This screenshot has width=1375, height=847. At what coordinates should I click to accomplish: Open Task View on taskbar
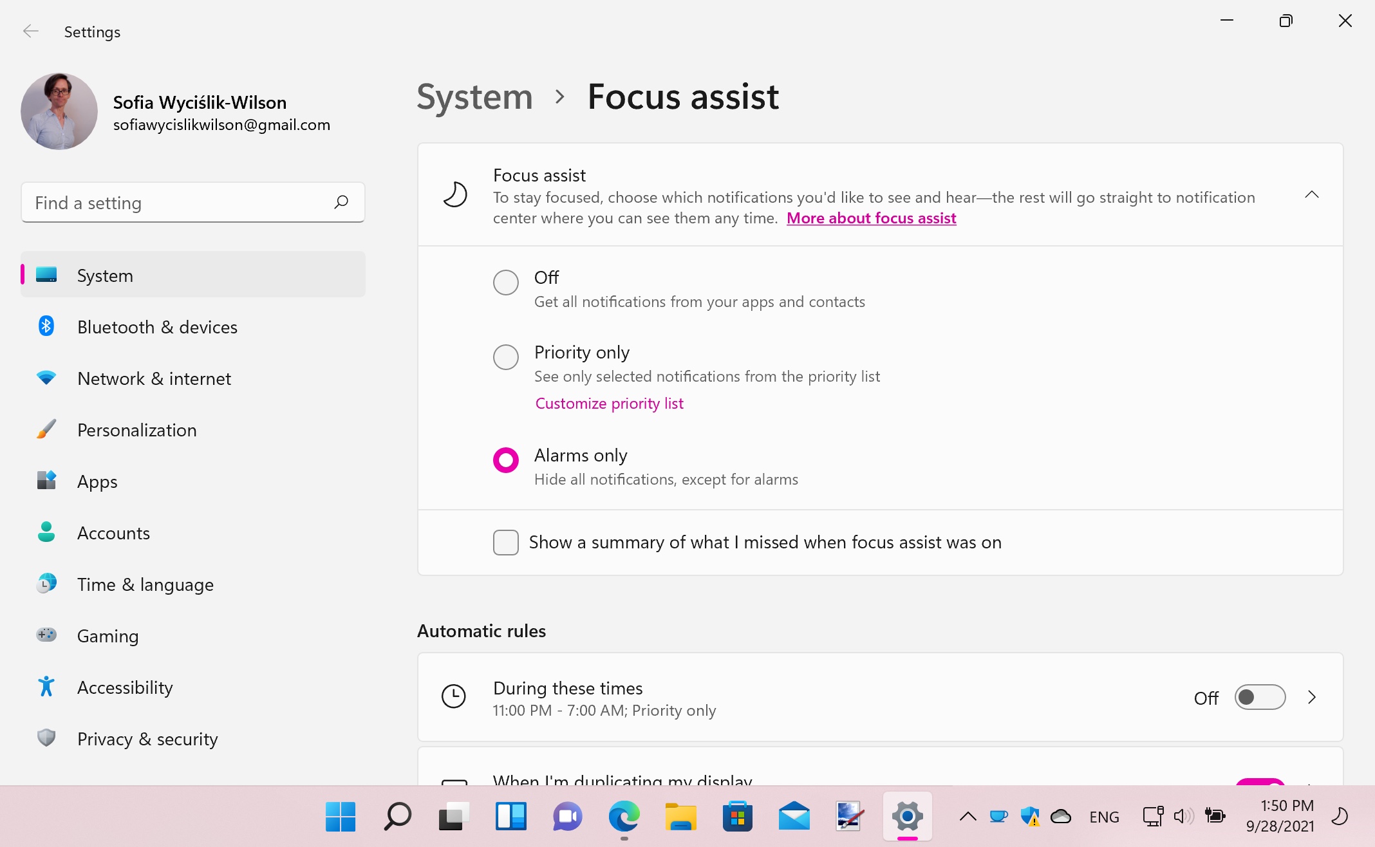(x=454, y=817)
